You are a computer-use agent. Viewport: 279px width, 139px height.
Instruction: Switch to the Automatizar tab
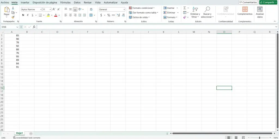(x=111, y=2)
